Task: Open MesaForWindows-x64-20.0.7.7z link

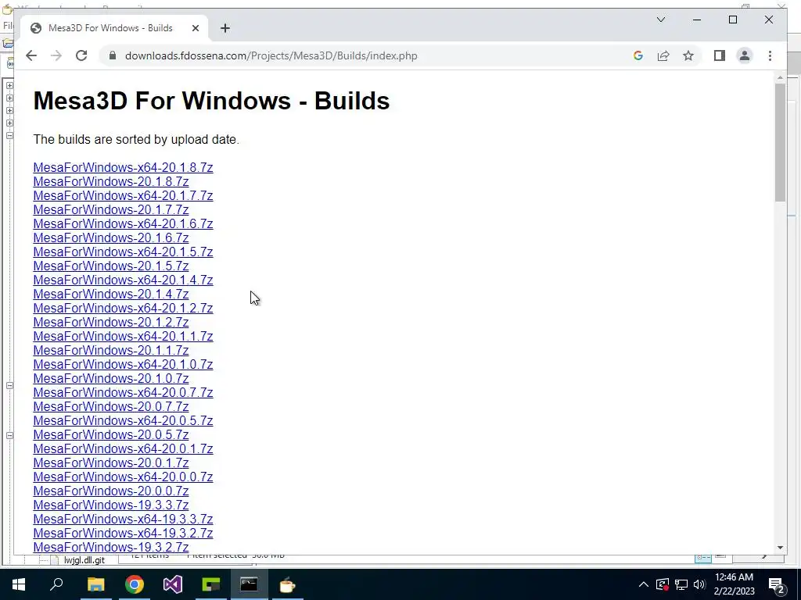Action: coord(123,392)
